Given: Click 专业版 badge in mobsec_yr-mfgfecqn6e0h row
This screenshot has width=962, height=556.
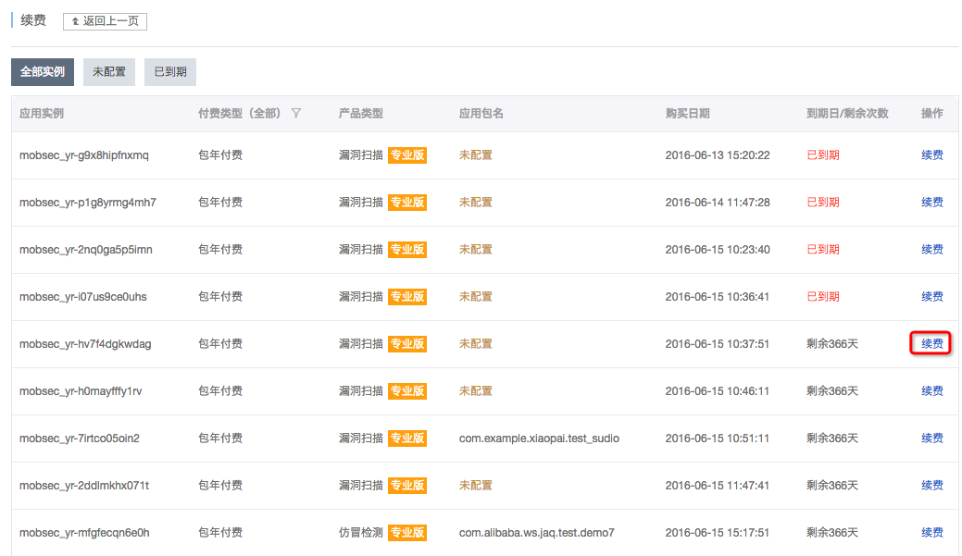Looking at the screenshot, I should 407,533.
